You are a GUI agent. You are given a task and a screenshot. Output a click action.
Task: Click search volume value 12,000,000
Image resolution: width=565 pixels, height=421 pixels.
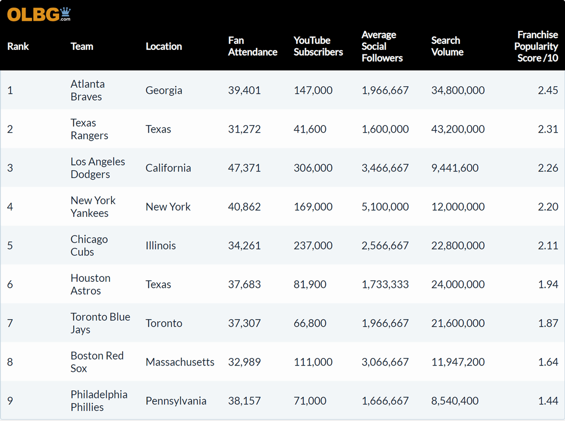click(x=458, y=207)
